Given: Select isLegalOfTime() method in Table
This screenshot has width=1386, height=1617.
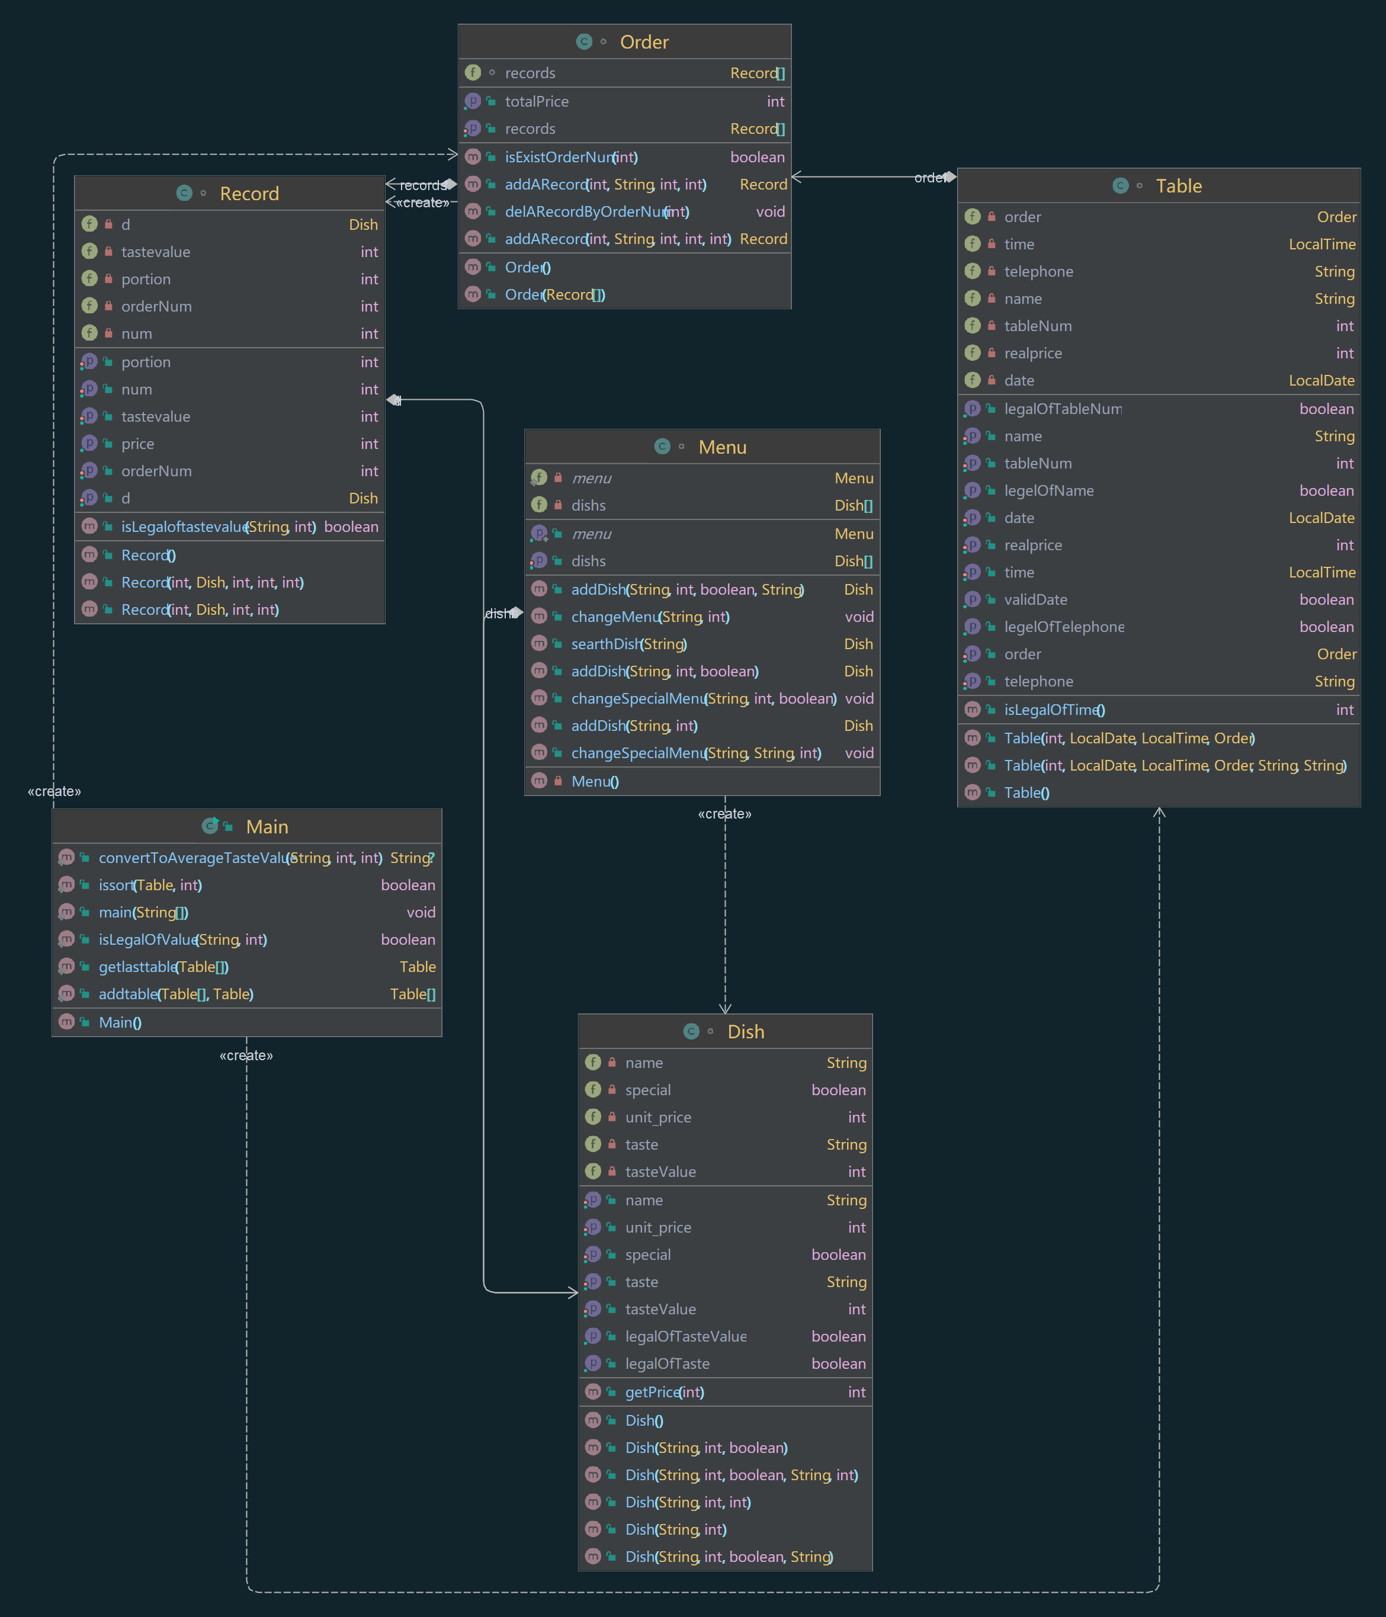Looking at the screenshot, I should pos(1054,710).
